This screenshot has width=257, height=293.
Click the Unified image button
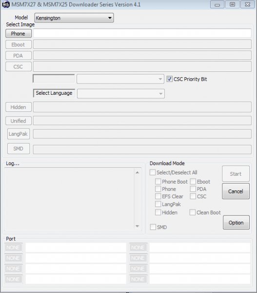[19, 121]
